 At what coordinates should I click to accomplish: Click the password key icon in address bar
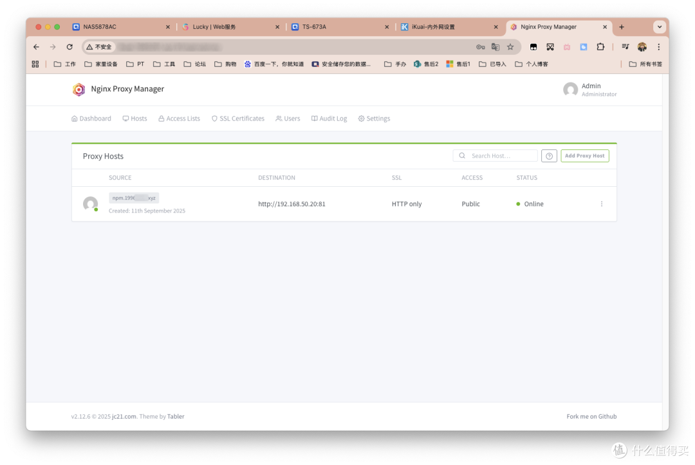click(x=481, y=47)
